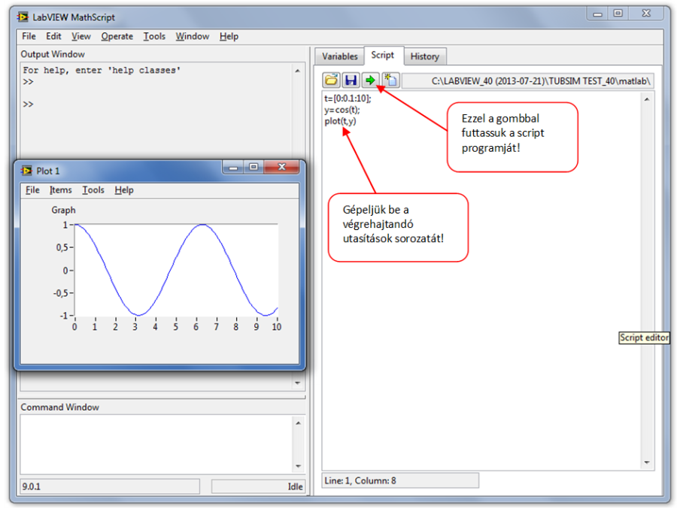Click the Output Window label
Image resolution: width=677 pixels, height=509 pixels.
click(53, 54)
